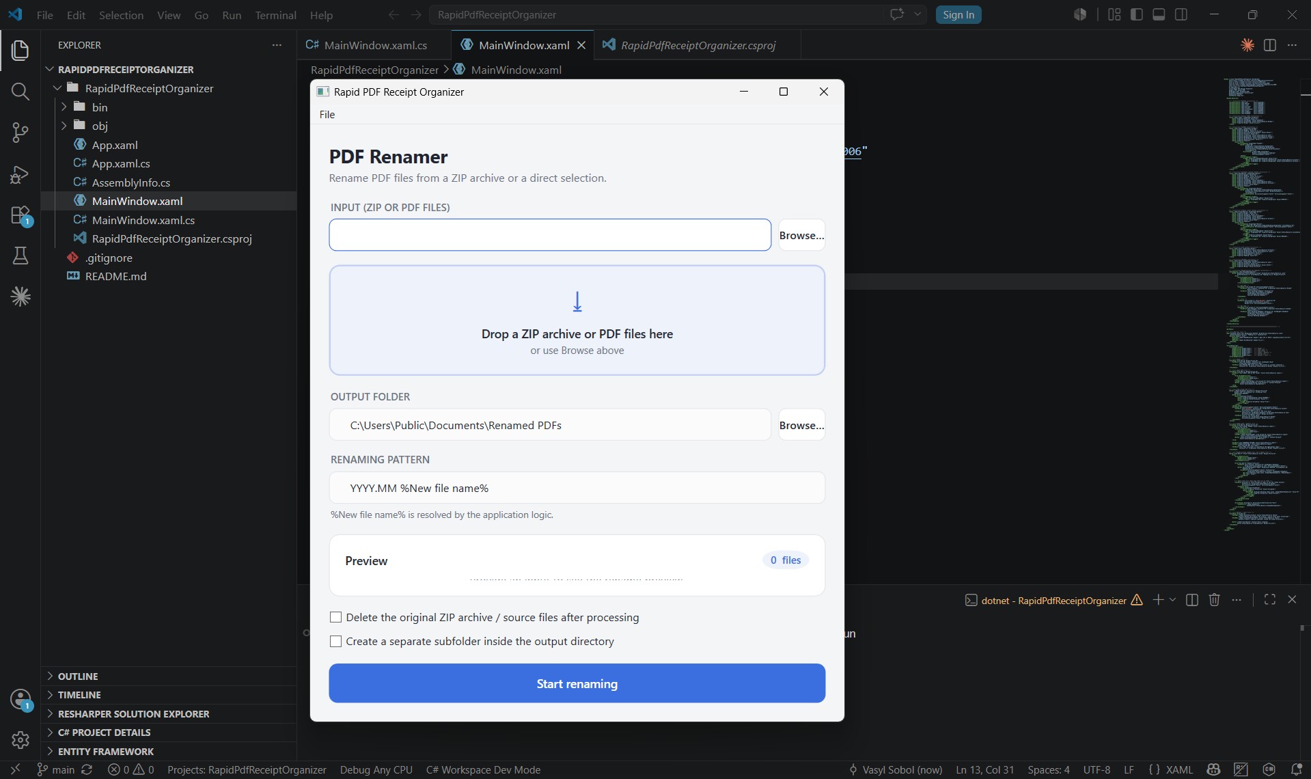Open the Run and Debug view

click(20, 174)
